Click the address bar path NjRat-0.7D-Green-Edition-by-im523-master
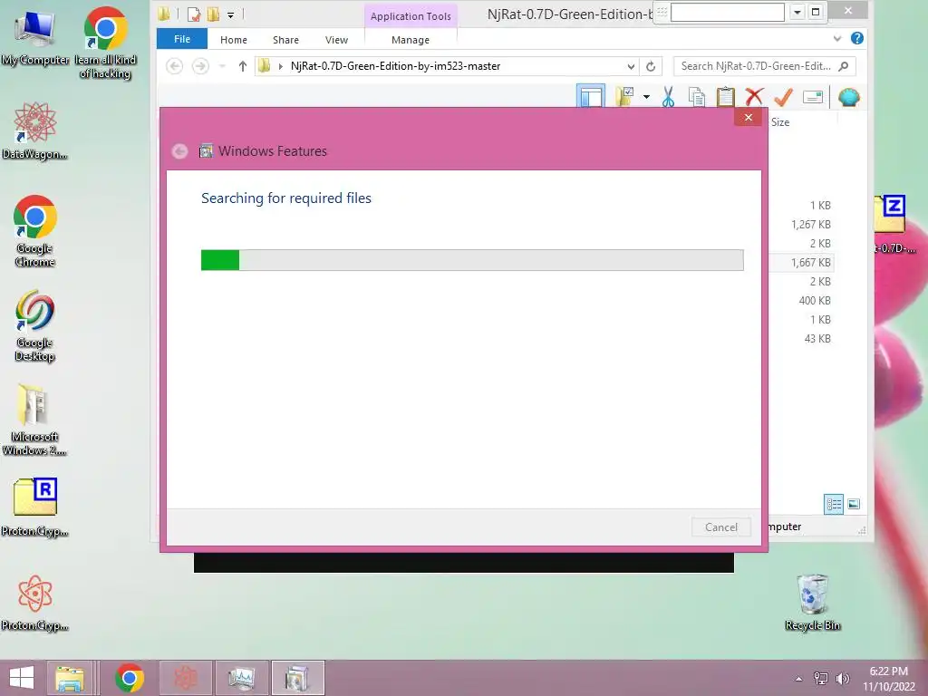Viewport: 928px width, 696px height. click(x=395, y=66)
